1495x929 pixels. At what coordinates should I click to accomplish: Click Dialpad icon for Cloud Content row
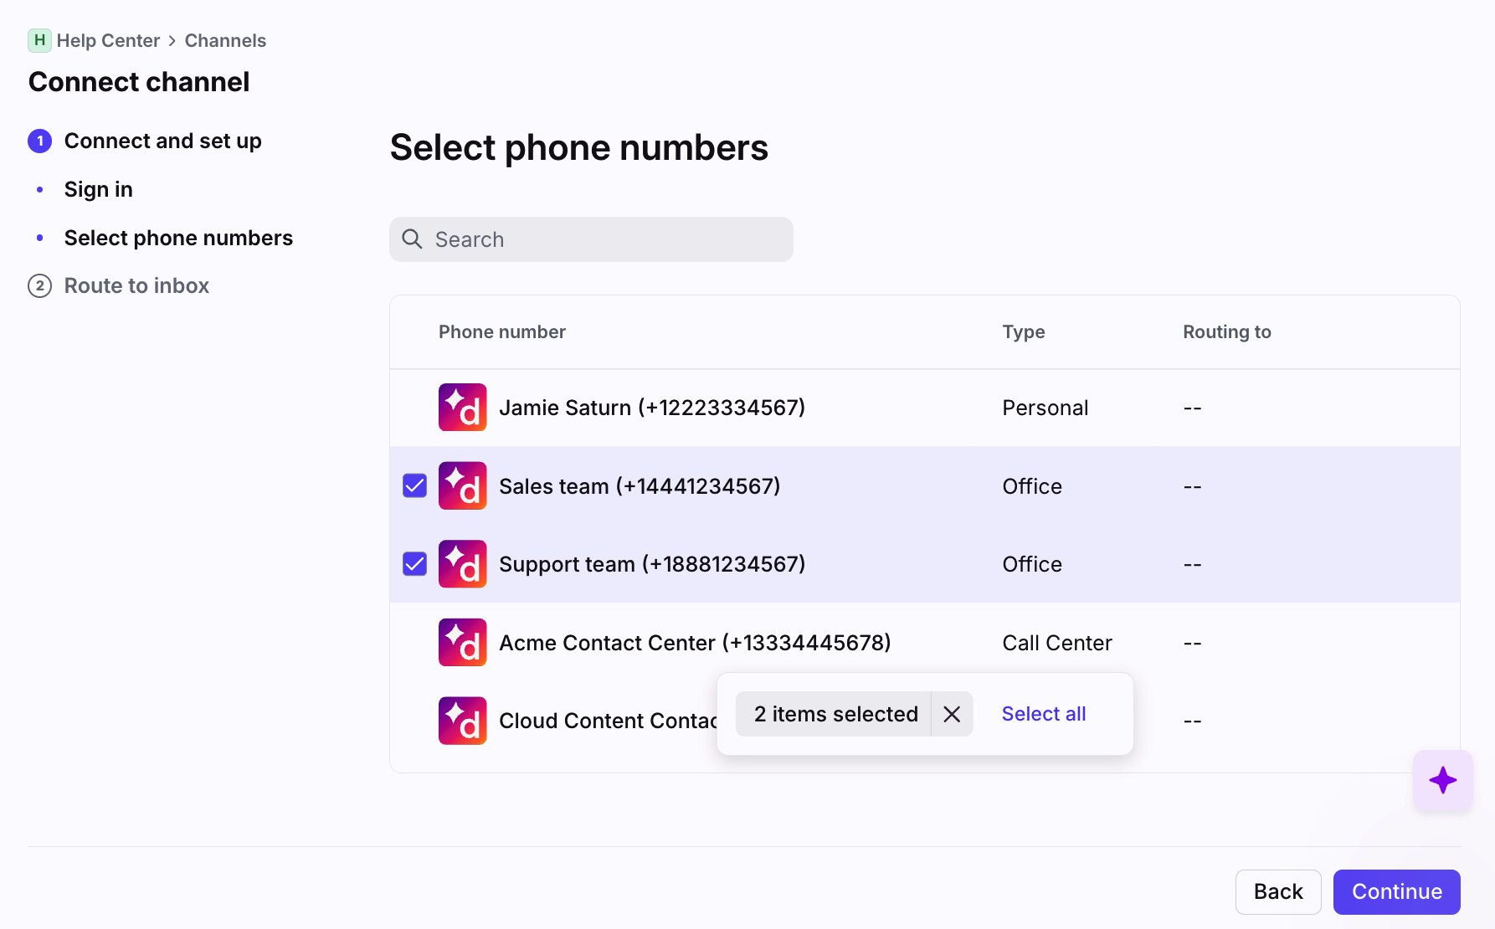pos(462,721)
